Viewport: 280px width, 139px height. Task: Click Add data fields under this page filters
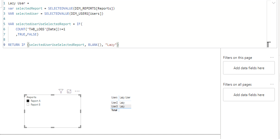(249, 68)
